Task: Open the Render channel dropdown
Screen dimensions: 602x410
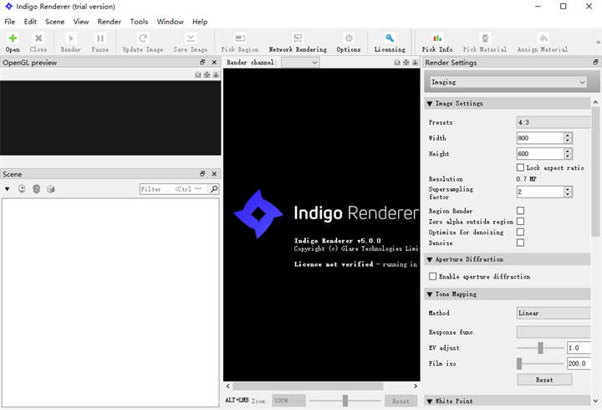Action: pyautogui.click(x=300, y=62)
